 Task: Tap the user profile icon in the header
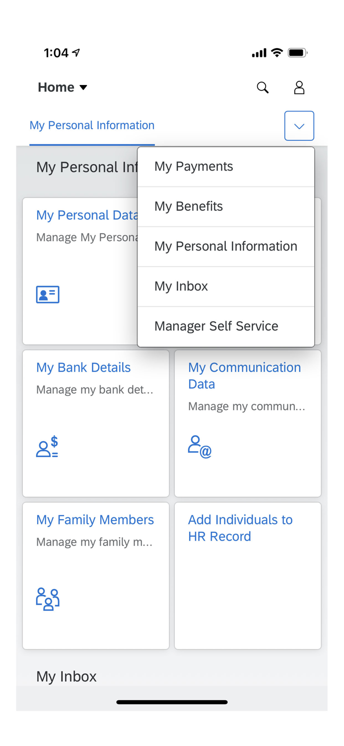[x=299, y=87]
